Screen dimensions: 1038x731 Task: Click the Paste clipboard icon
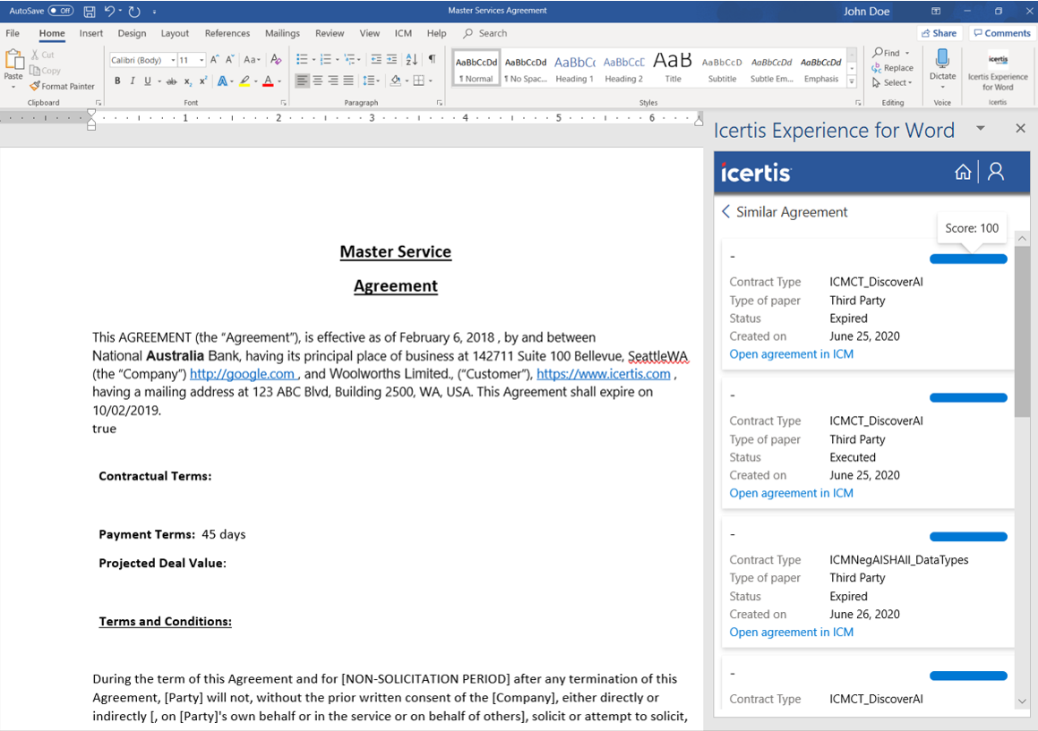tap(13, 60)
